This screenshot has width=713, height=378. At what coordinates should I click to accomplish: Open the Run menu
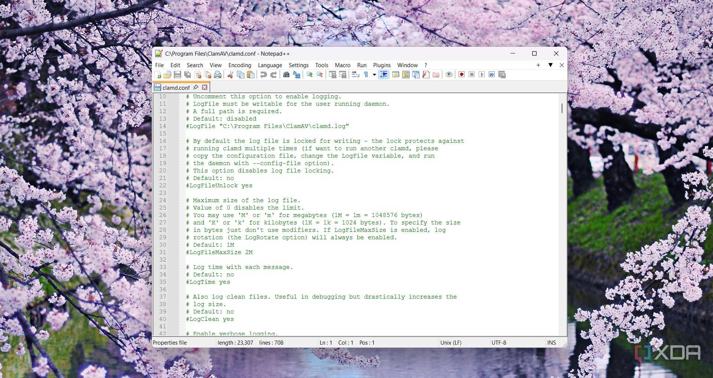[362, 65]
